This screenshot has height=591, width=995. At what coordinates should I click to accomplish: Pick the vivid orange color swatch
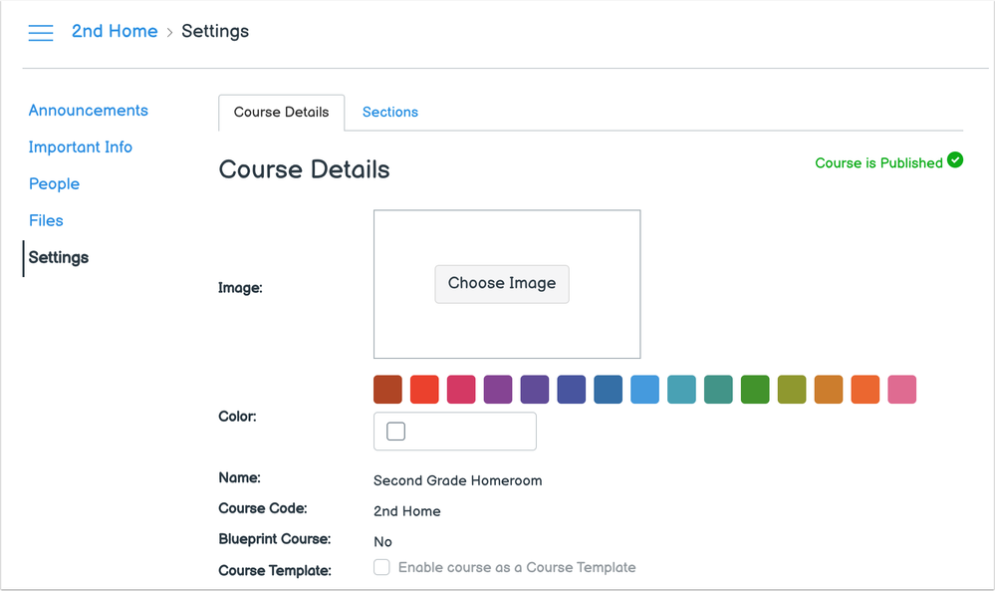coord(866,389)
